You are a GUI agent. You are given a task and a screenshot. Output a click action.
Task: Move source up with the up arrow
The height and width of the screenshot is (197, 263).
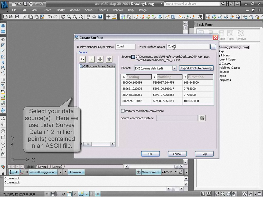tap(109, 59)
